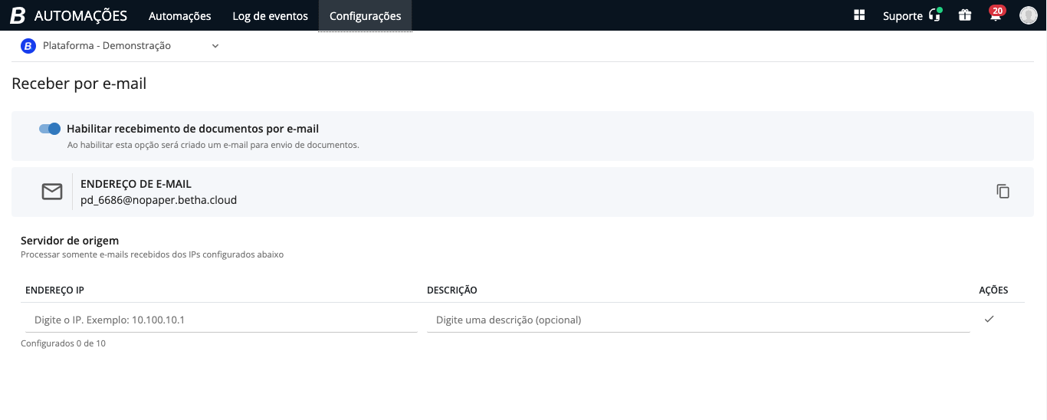Open the apps grid menu
The image size is (1047, 420).
pos(859,15)
